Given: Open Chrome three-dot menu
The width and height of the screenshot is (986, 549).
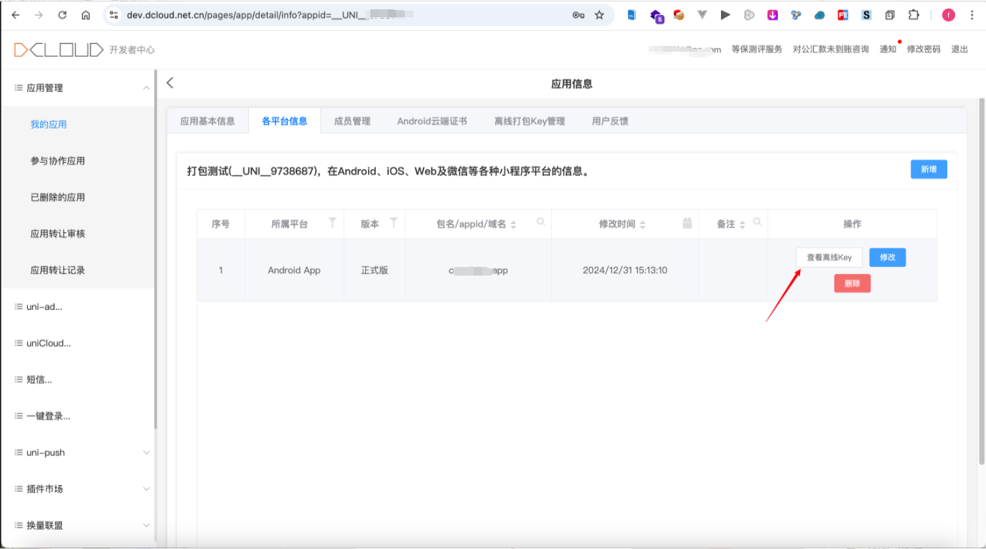Looking at the screenshot, I should (972, 15).
